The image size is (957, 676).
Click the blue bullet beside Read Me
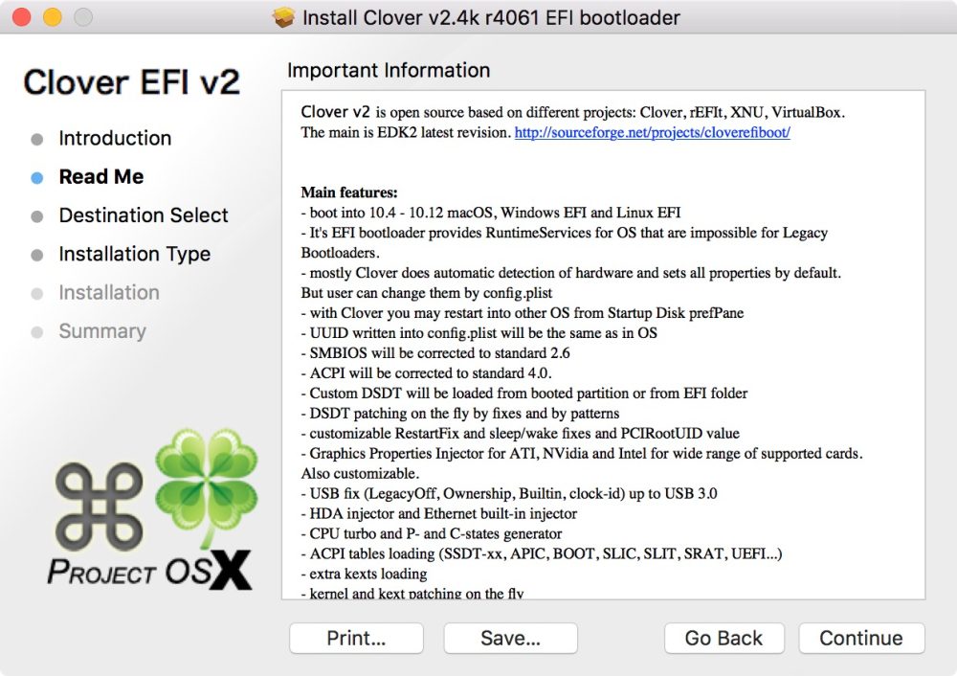[x=37, y=176]
